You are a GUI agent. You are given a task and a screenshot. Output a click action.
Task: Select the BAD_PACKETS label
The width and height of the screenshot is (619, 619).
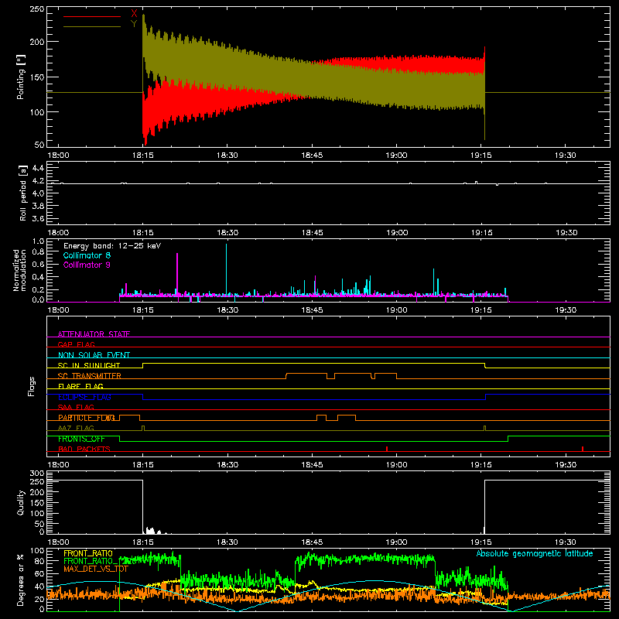coord(84,449)
